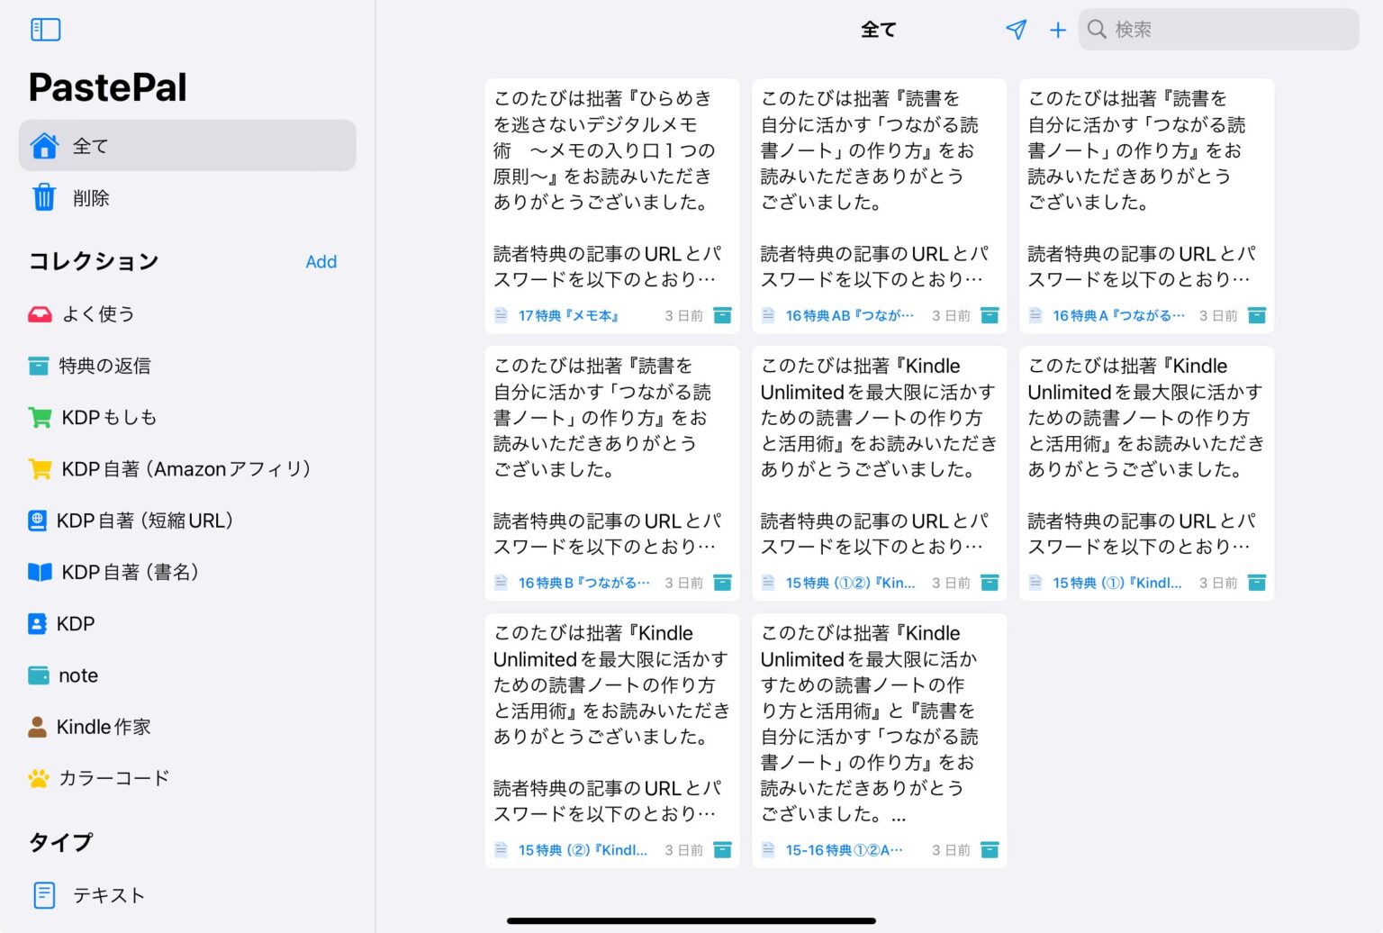The image size is (1383, 933).
Task: Create a new item with the plus button
Action: 1058,29
